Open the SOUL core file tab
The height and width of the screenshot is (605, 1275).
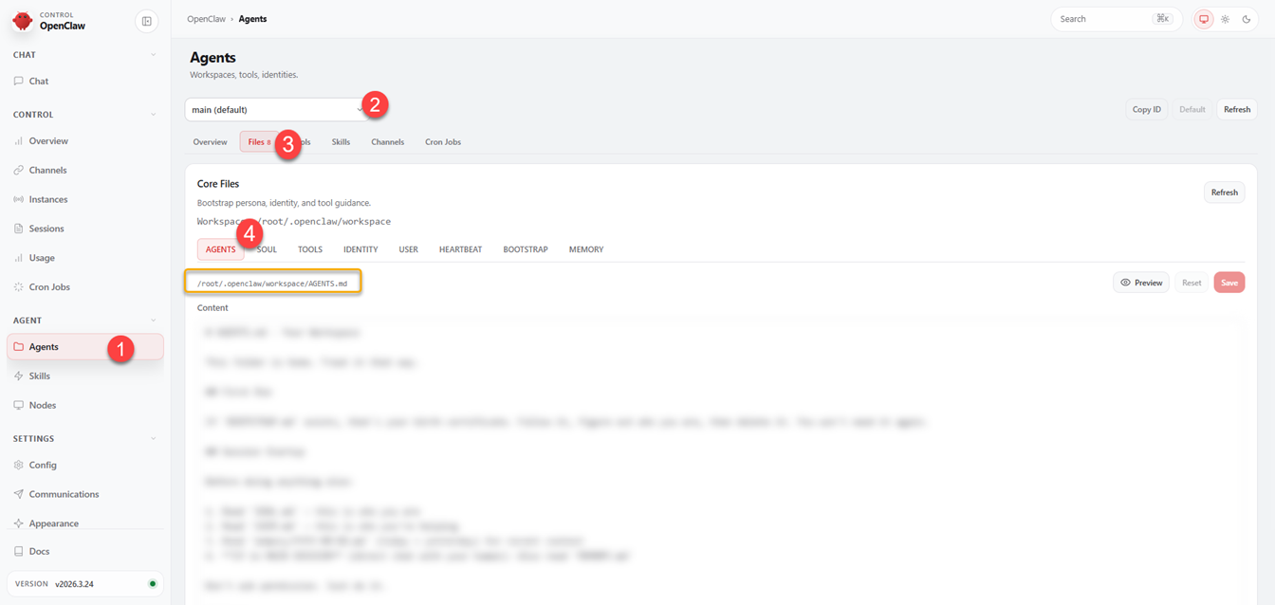(x=266, y=248)
